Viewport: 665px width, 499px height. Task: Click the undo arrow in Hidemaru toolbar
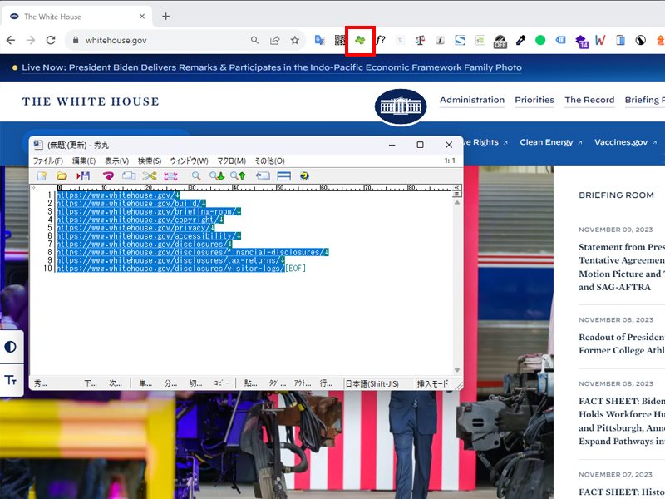pyautogui.click(x=108, y=176)
